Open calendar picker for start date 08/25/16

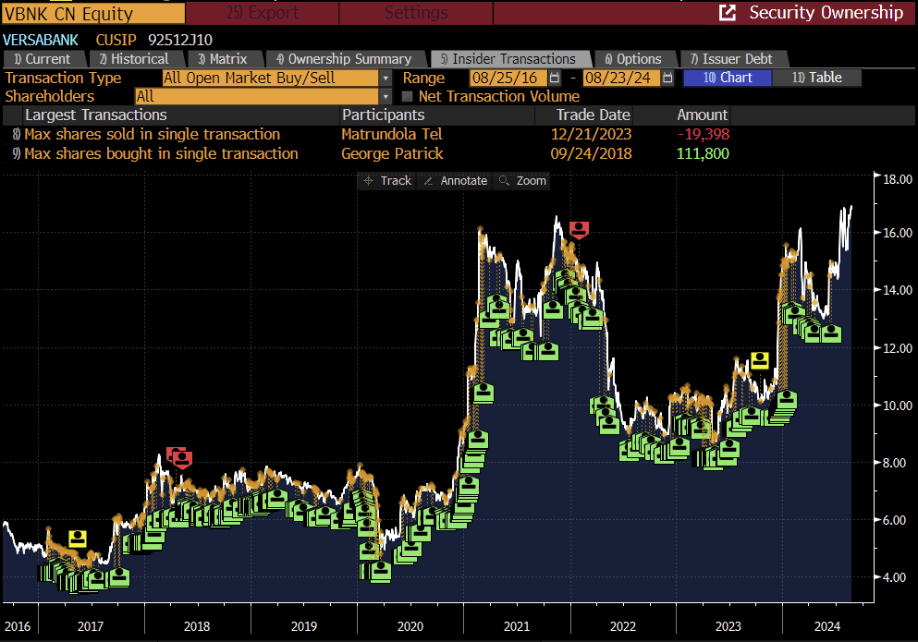(555, 78)
